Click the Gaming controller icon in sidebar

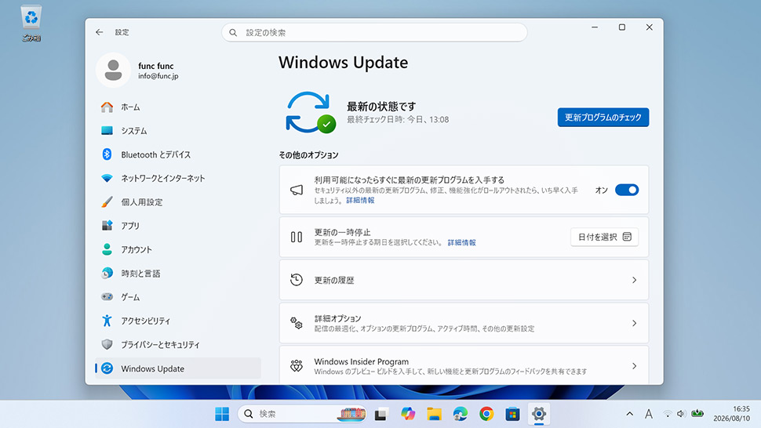(x=107, y=296)
